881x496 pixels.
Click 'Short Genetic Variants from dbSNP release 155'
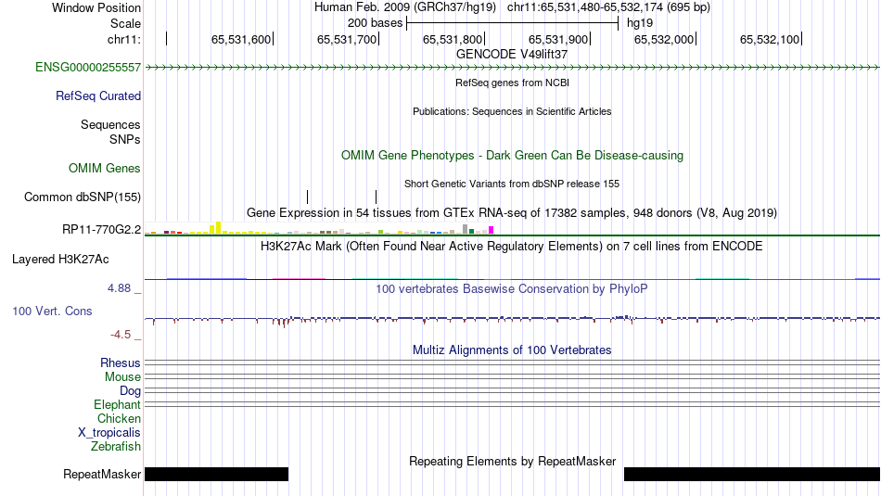(x=512, y=184)
